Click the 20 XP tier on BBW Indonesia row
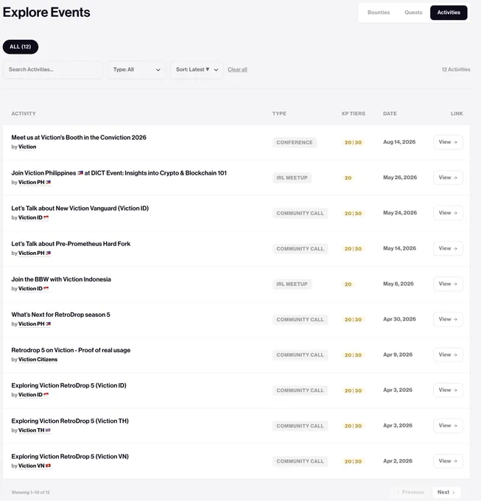481x501 pixels. pyautogui.click(x=348, y=284)
